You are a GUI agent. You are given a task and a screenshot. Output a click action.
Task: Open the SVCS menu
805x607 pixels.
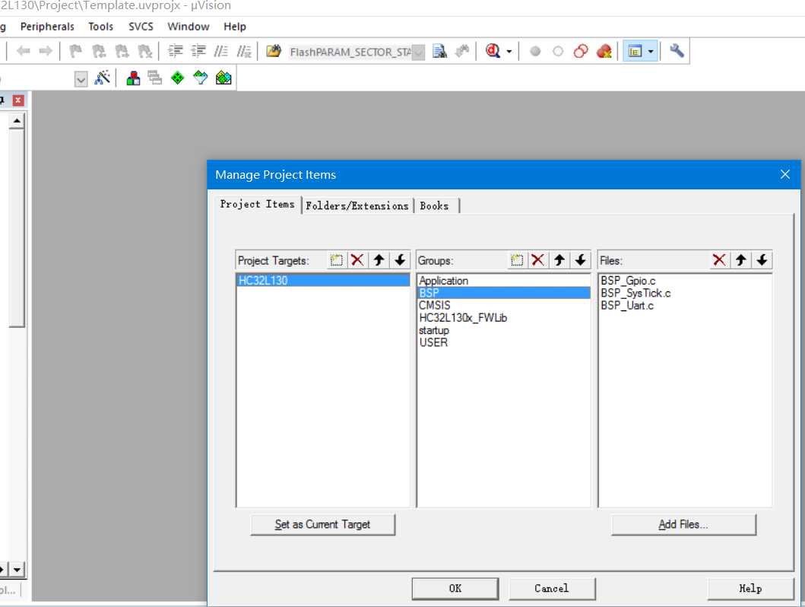(x=141, y=27)
